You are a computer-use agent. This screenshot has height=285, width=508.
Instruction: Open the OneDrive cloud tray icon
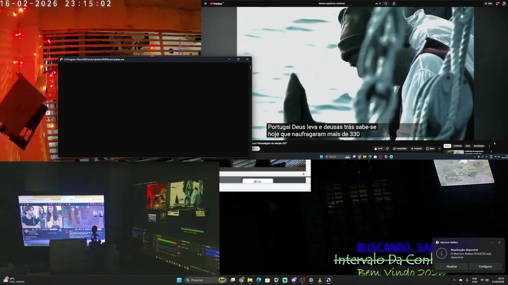(461, 280)
